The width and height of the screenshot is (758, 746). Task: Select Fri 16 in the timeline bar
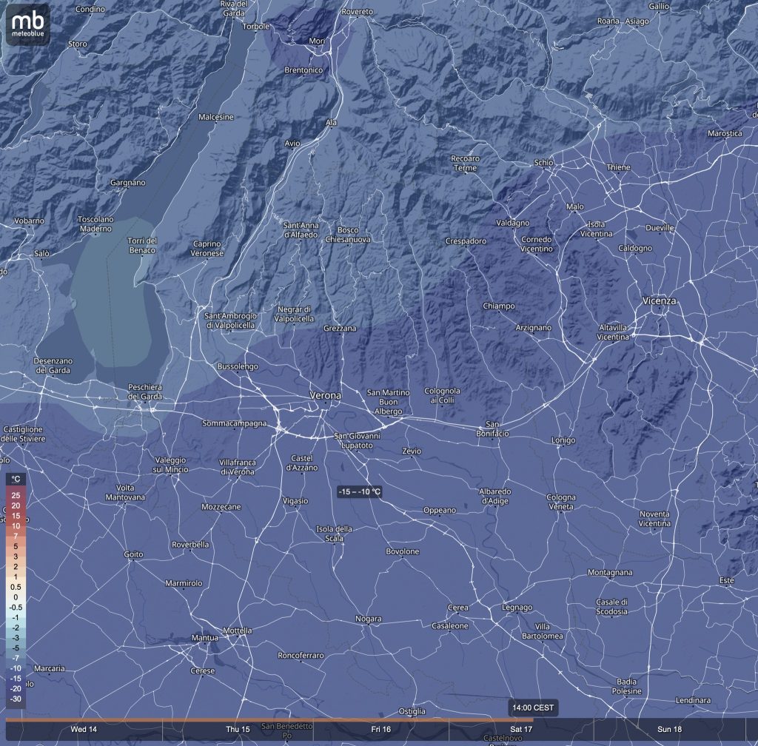click(380, 729)
